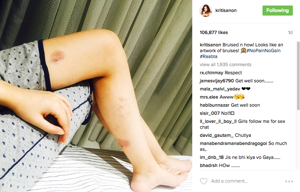Show list of 106,877 likes

214,33
